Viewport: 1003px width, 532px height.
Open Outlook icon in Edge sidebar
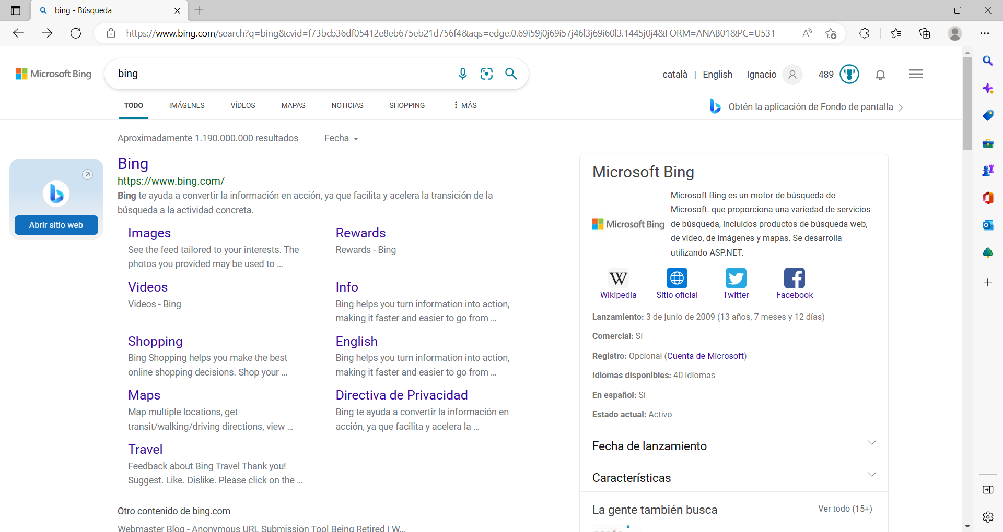[x=987, y=225]
